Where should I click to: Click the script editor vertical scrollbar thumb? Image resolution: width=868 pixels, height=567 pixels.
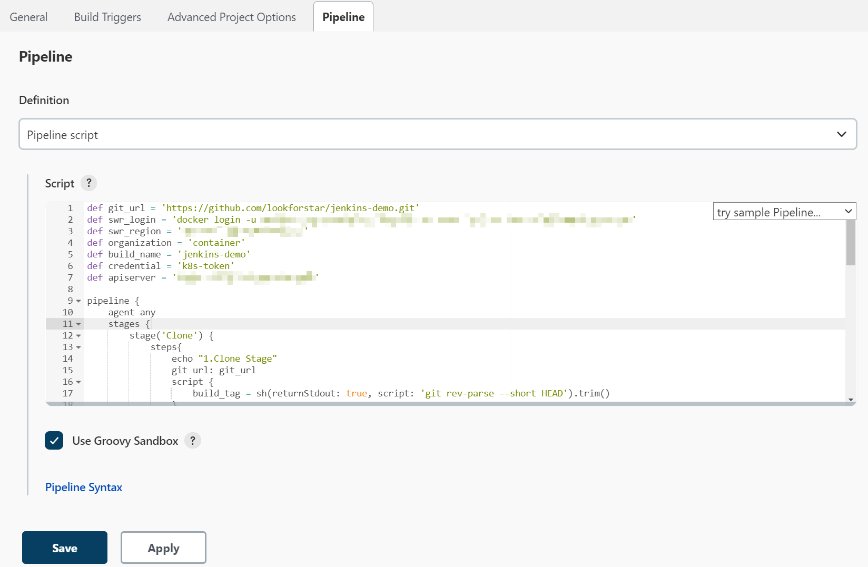[850, 242]
